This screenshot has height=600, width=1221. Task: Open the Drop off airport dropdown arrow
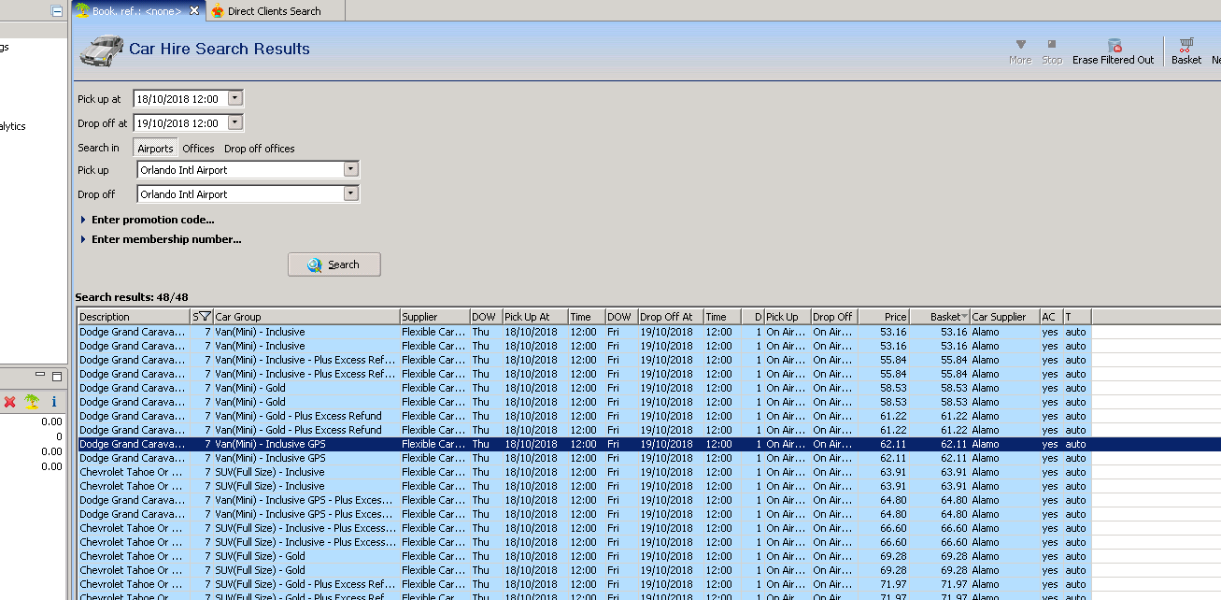pyautogui.click(x=351, y=194)
